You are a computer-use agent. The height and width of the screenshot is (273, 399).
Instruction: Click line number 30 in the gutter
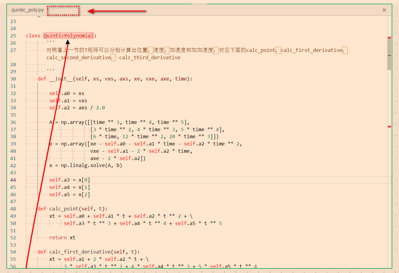tap(13, 79)
